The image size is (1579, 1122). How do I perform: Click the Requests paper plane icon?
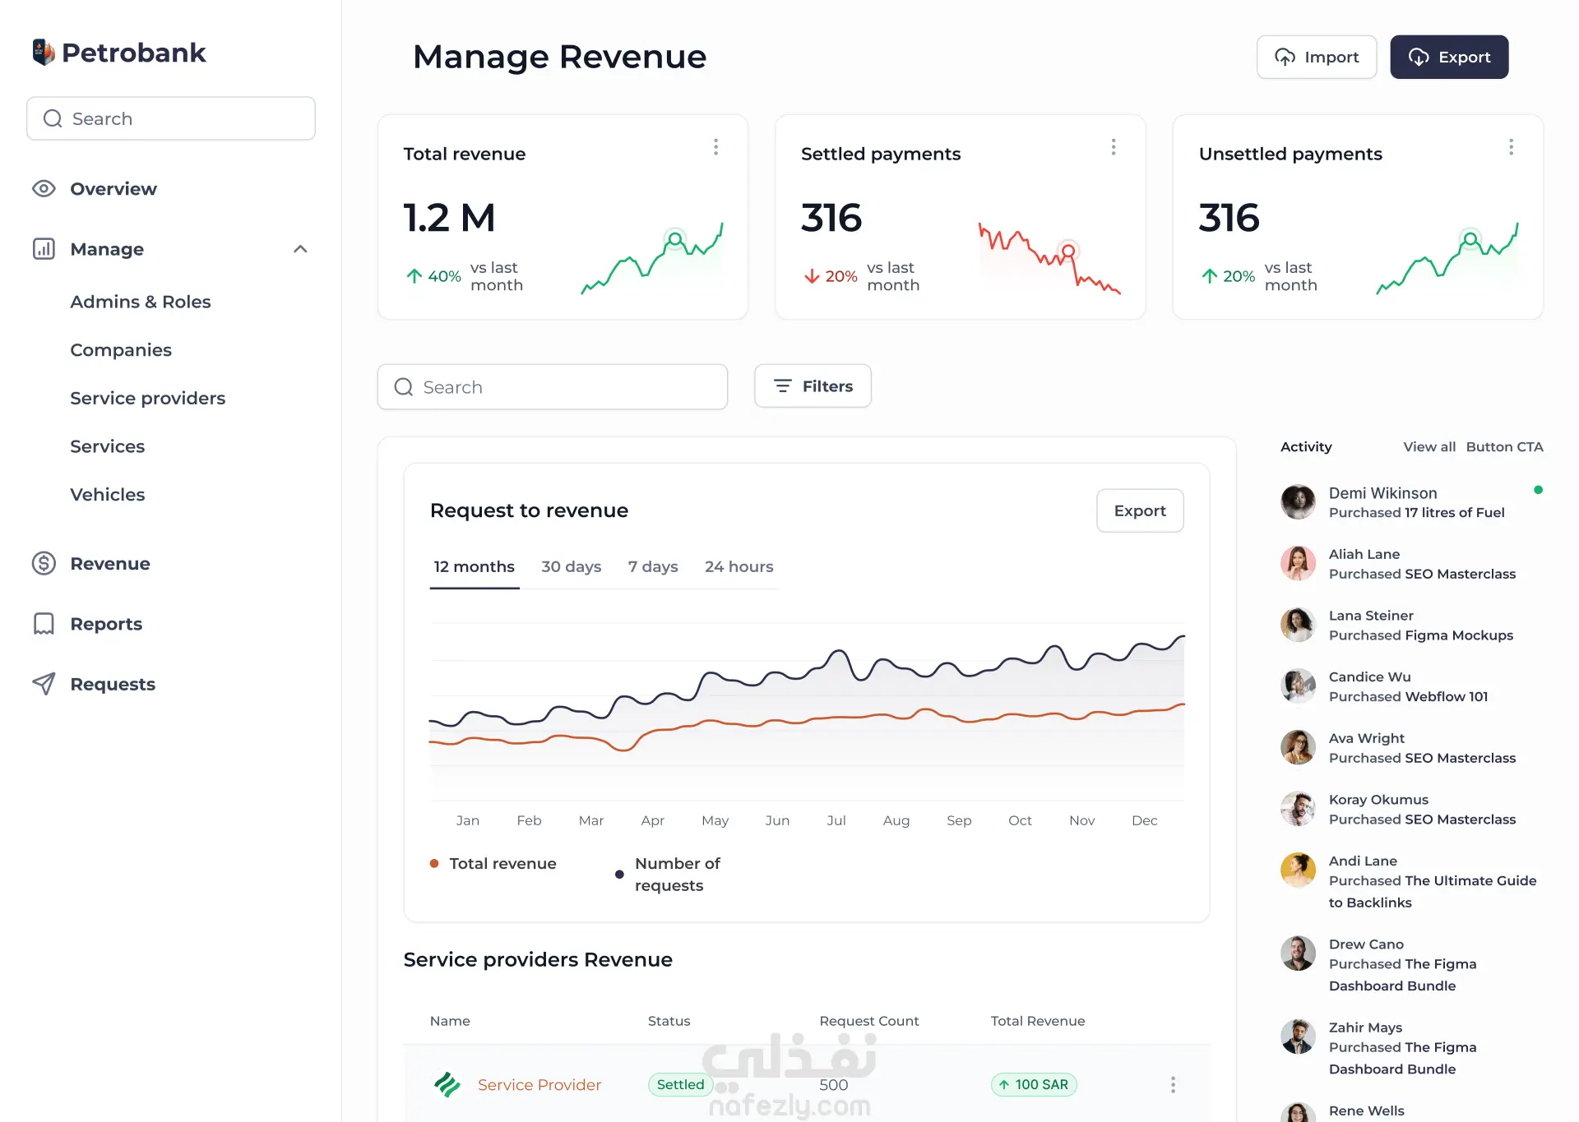pyautogui.click(x=44, y=684)
